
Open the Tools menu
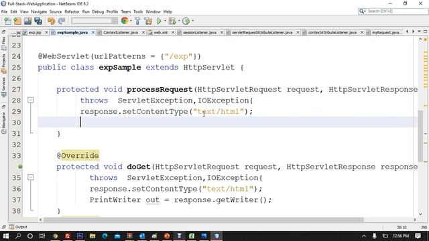pos(138,12)
